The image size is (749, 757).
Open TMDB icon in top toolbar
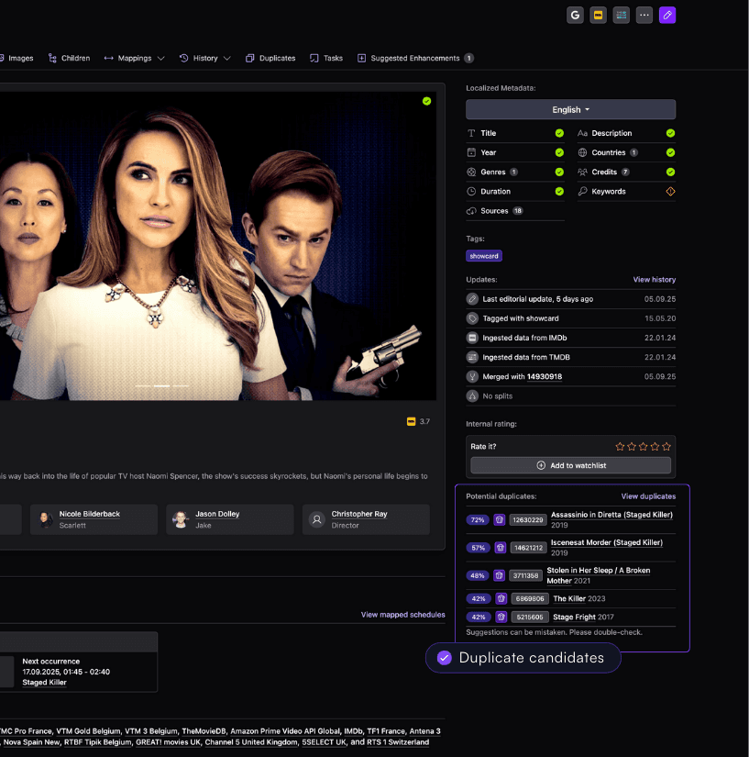[622, 16]
